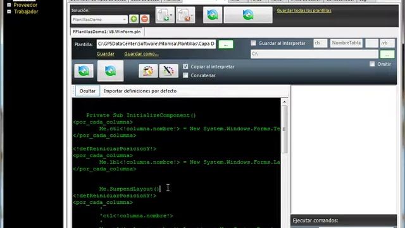This screenshot has height=228, width=405.
Task: Click the code editor vertical scrollbar thumb
Action: [284, 129]
